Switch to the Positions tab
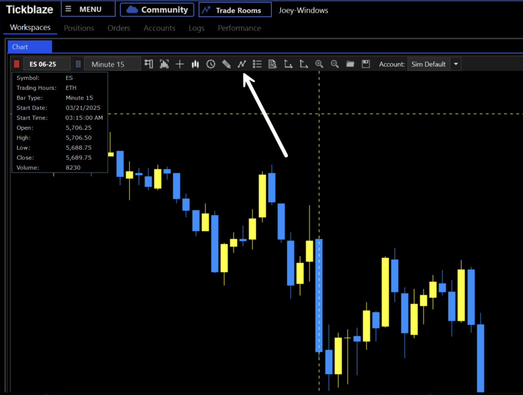 pos(79,28)
